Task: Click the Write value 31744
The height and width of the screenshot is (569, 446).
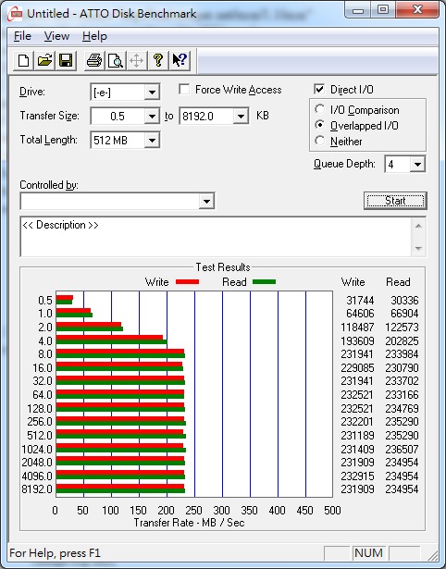Action: [x=360, y=301]
